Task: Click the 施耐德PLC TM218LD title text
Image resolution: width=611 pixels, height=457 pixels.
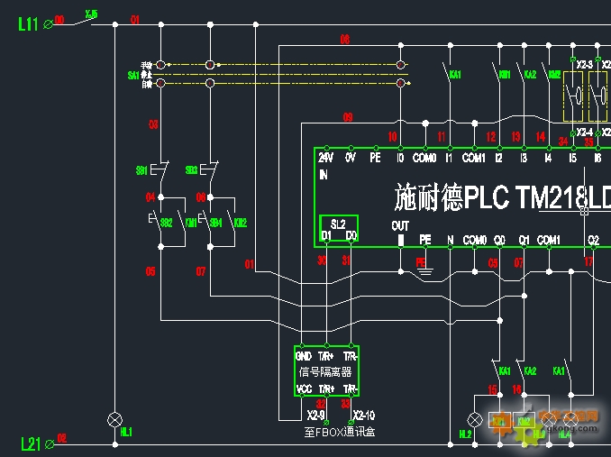Action: click(503, 197)
